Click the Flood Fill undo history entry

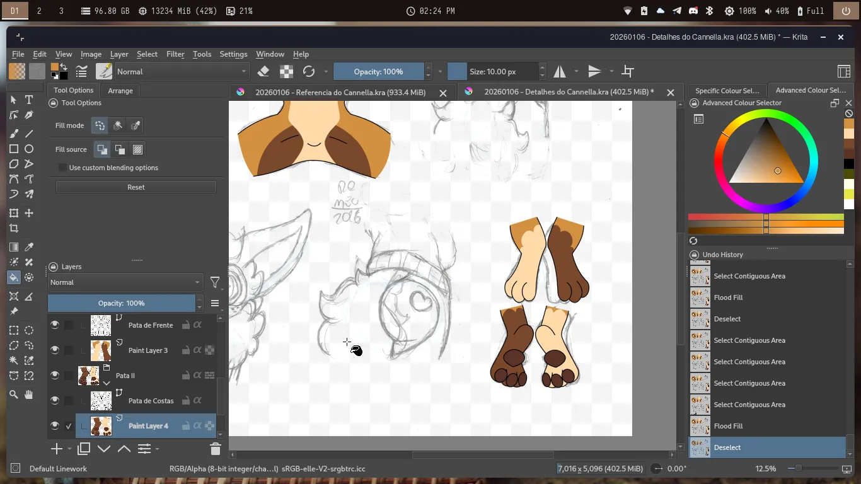click(x=728, y=426)
